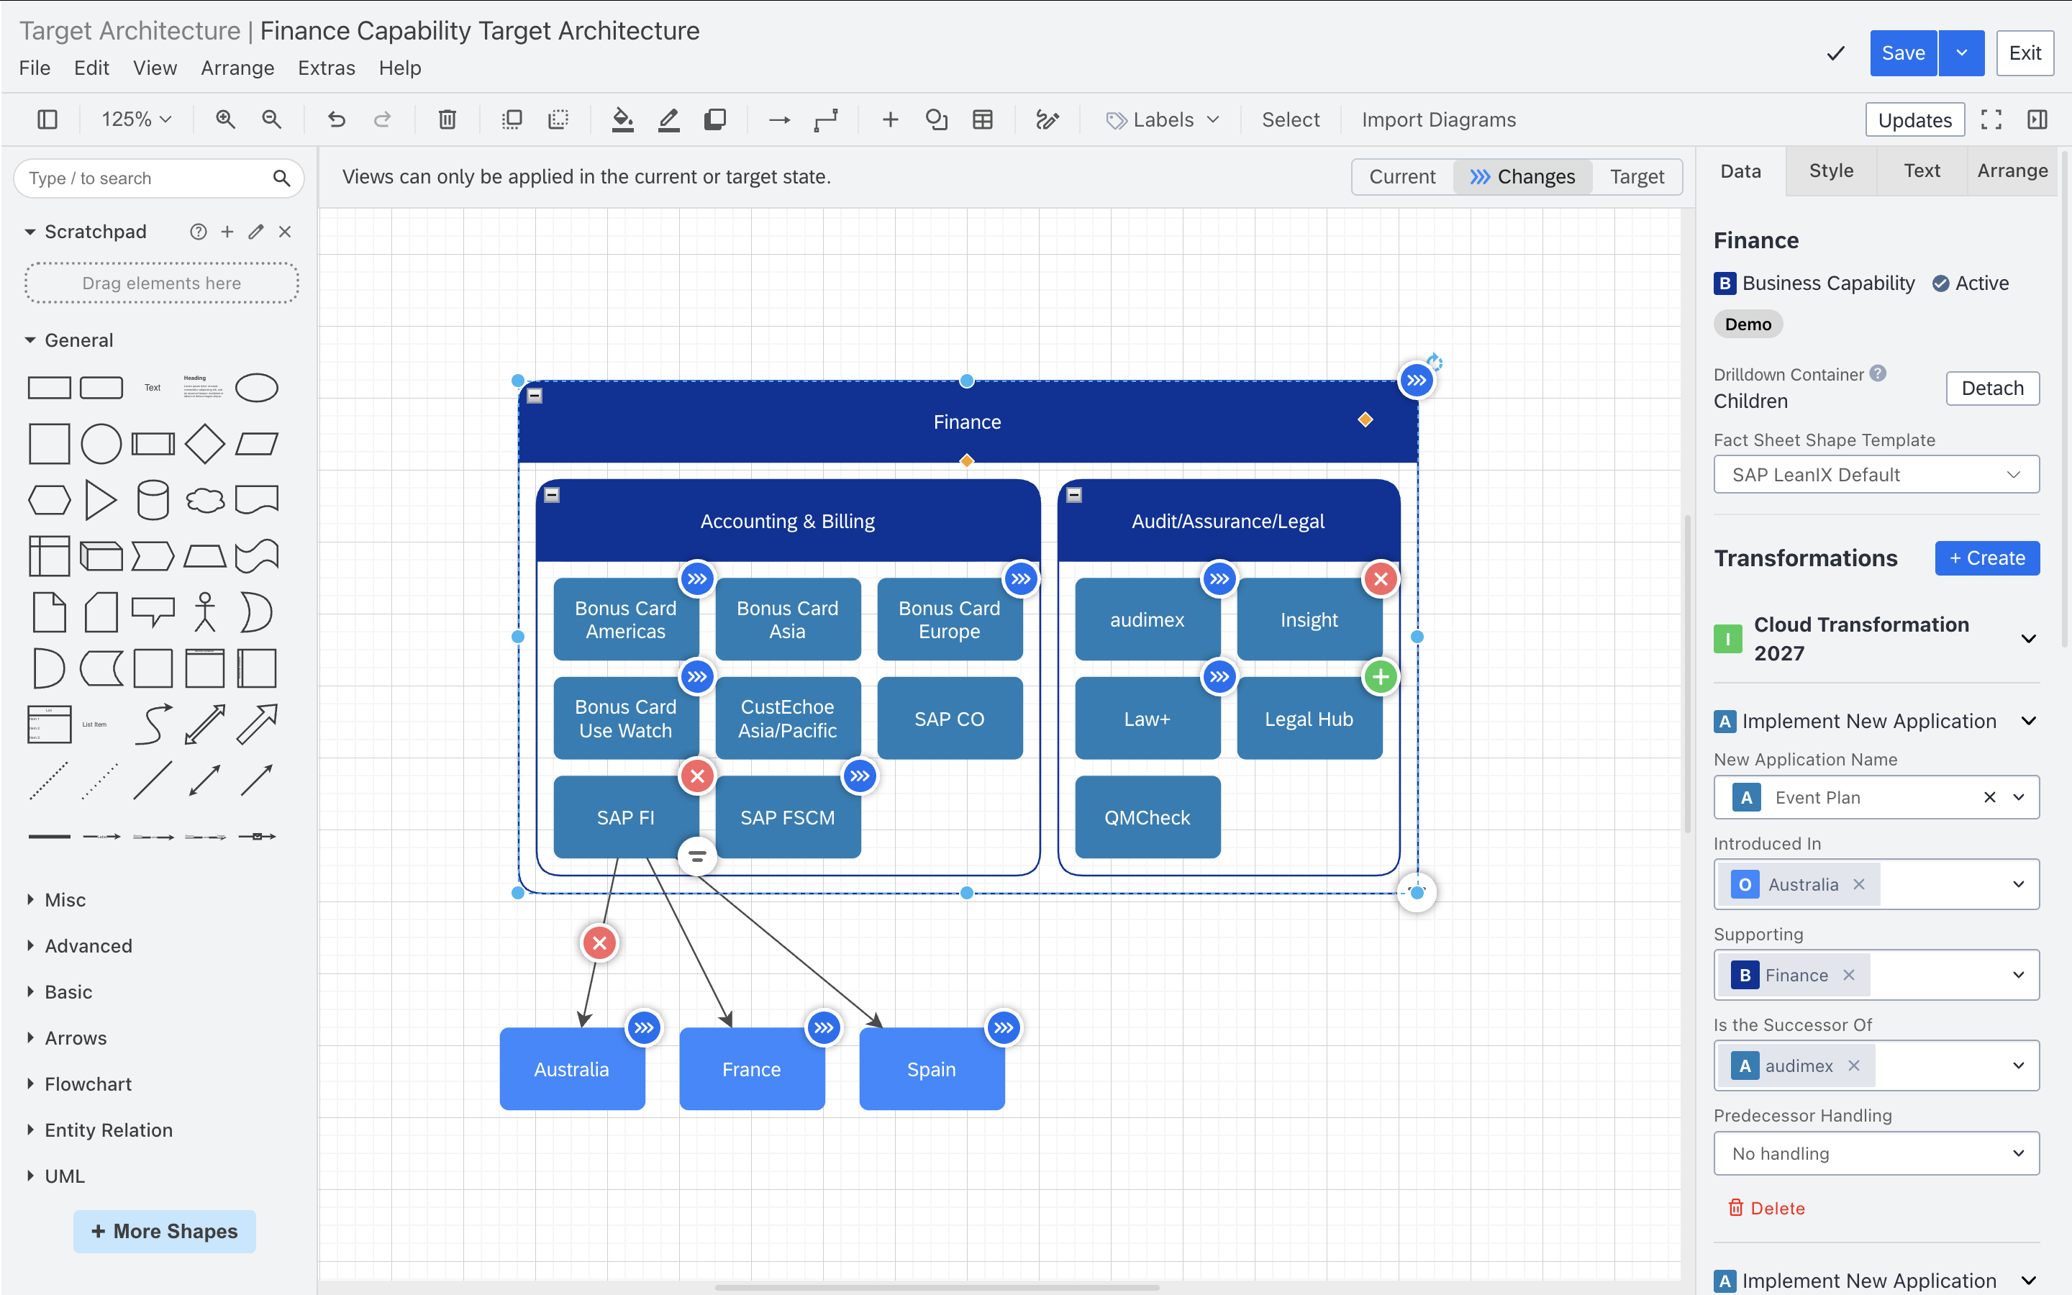The width and height of the screenshot is (2072, 1295).
Task: Open the Arrange menu
Action: [237, 68]
